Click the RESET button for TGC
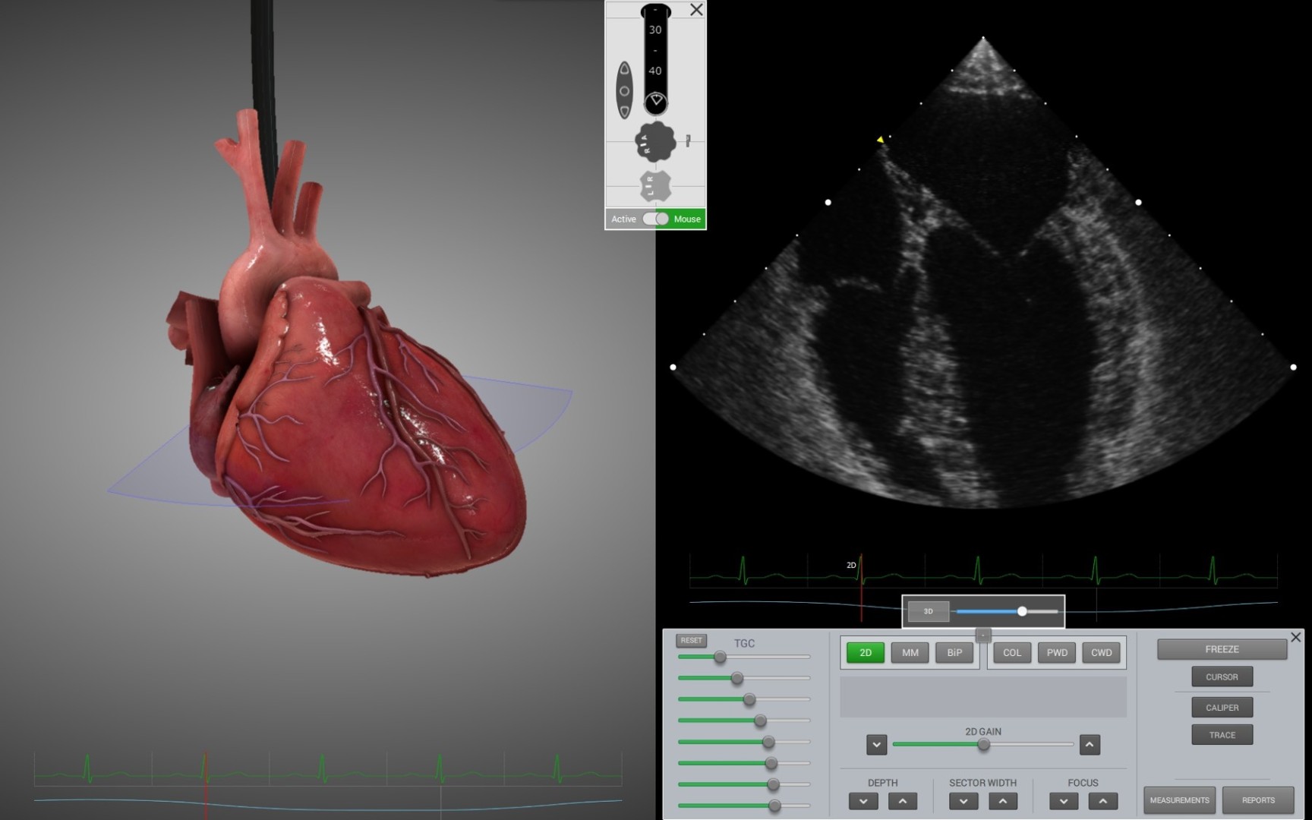 [691, 640]
